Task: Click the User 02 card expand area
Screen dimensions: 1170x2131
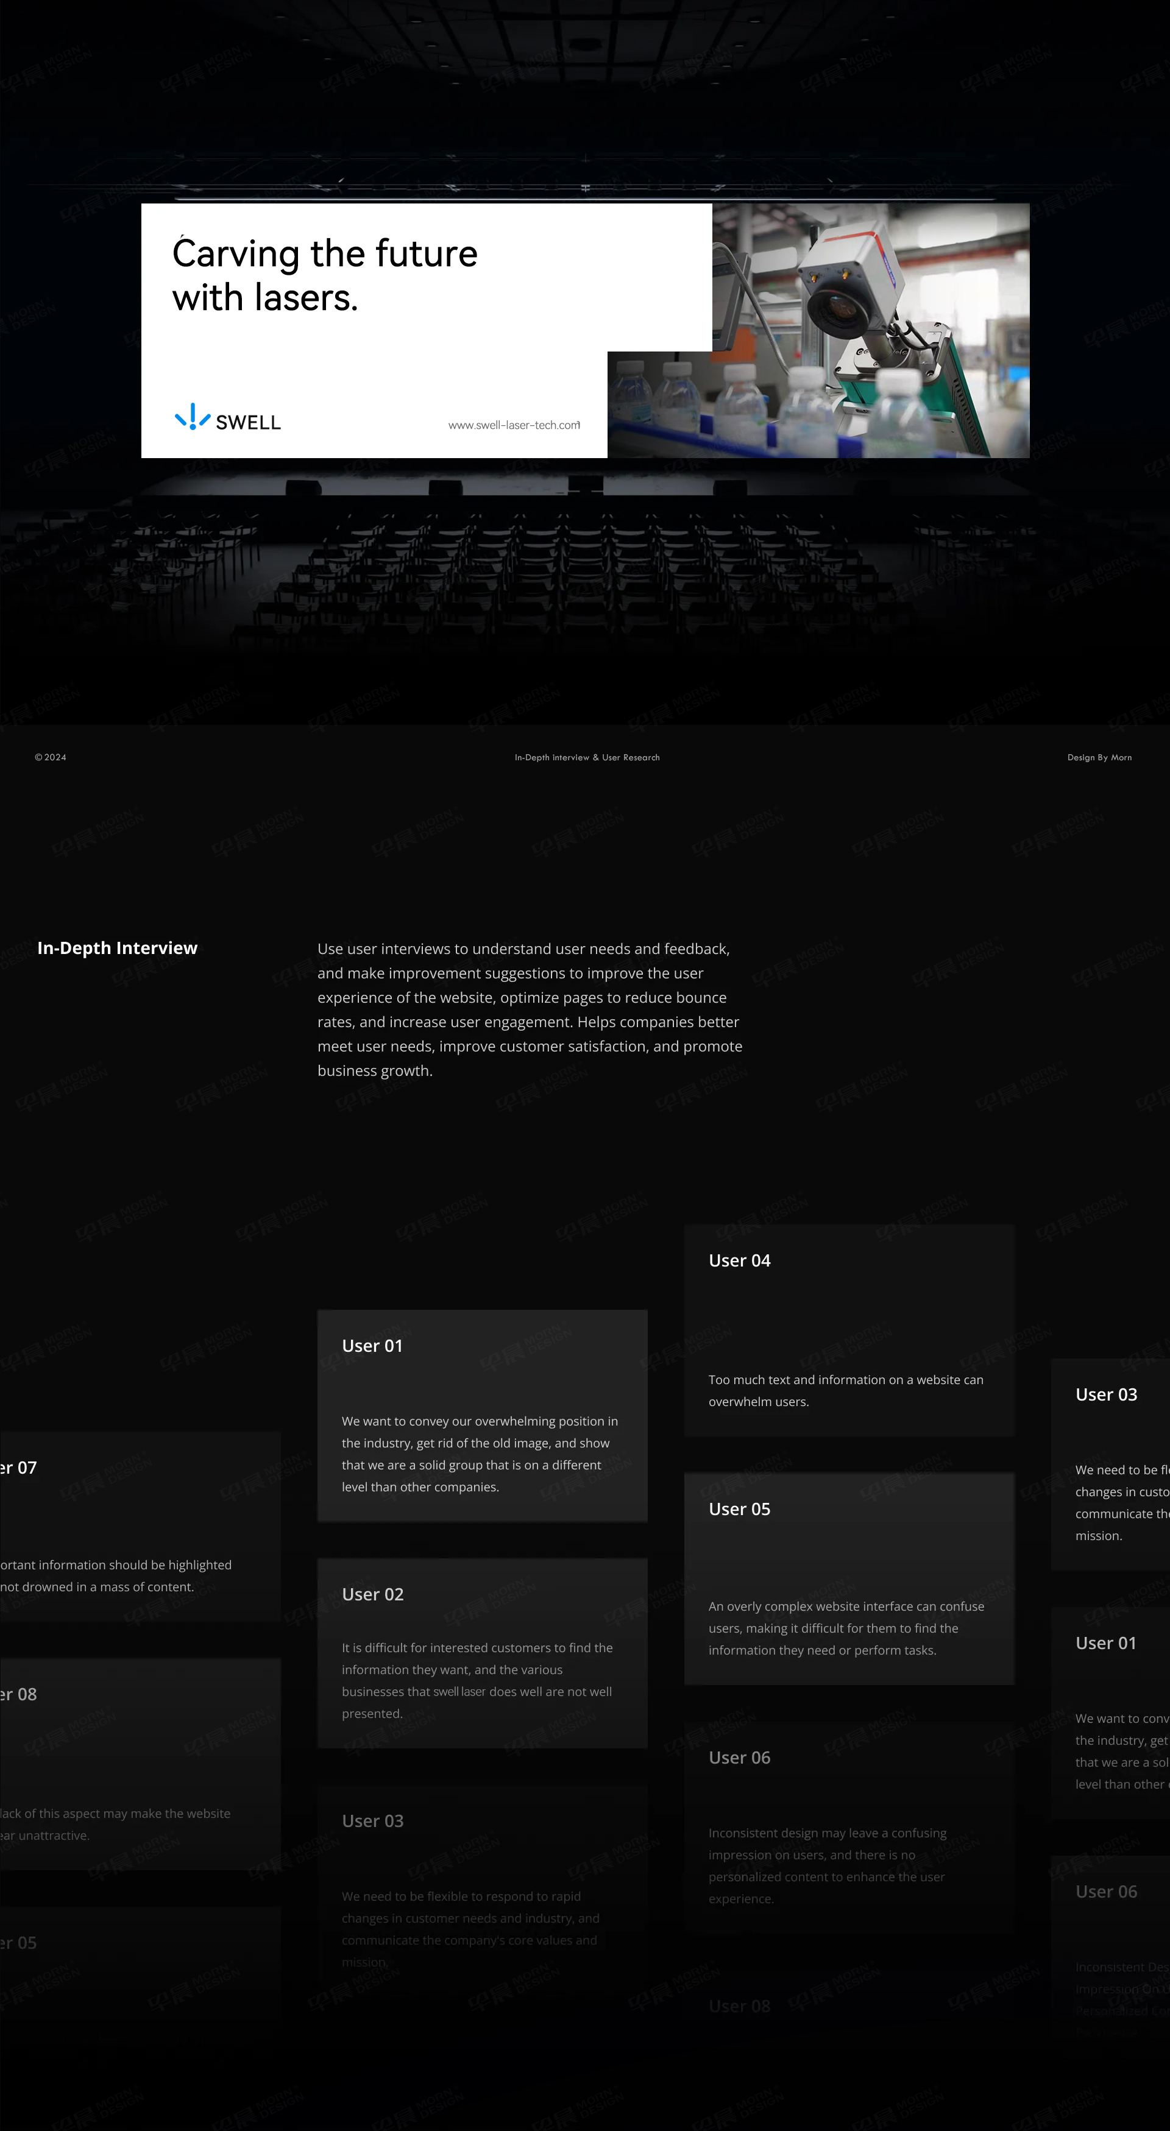Action: [483, 1655]
